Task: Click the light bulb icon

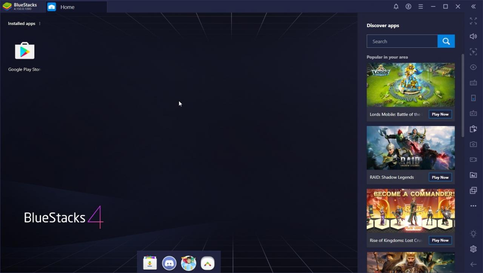Action: pos(473,234)
